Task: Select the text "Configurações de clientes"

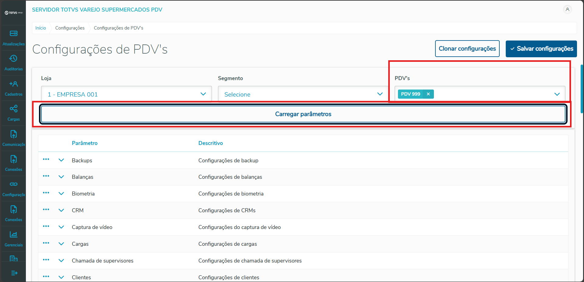Action: [229, 277]
